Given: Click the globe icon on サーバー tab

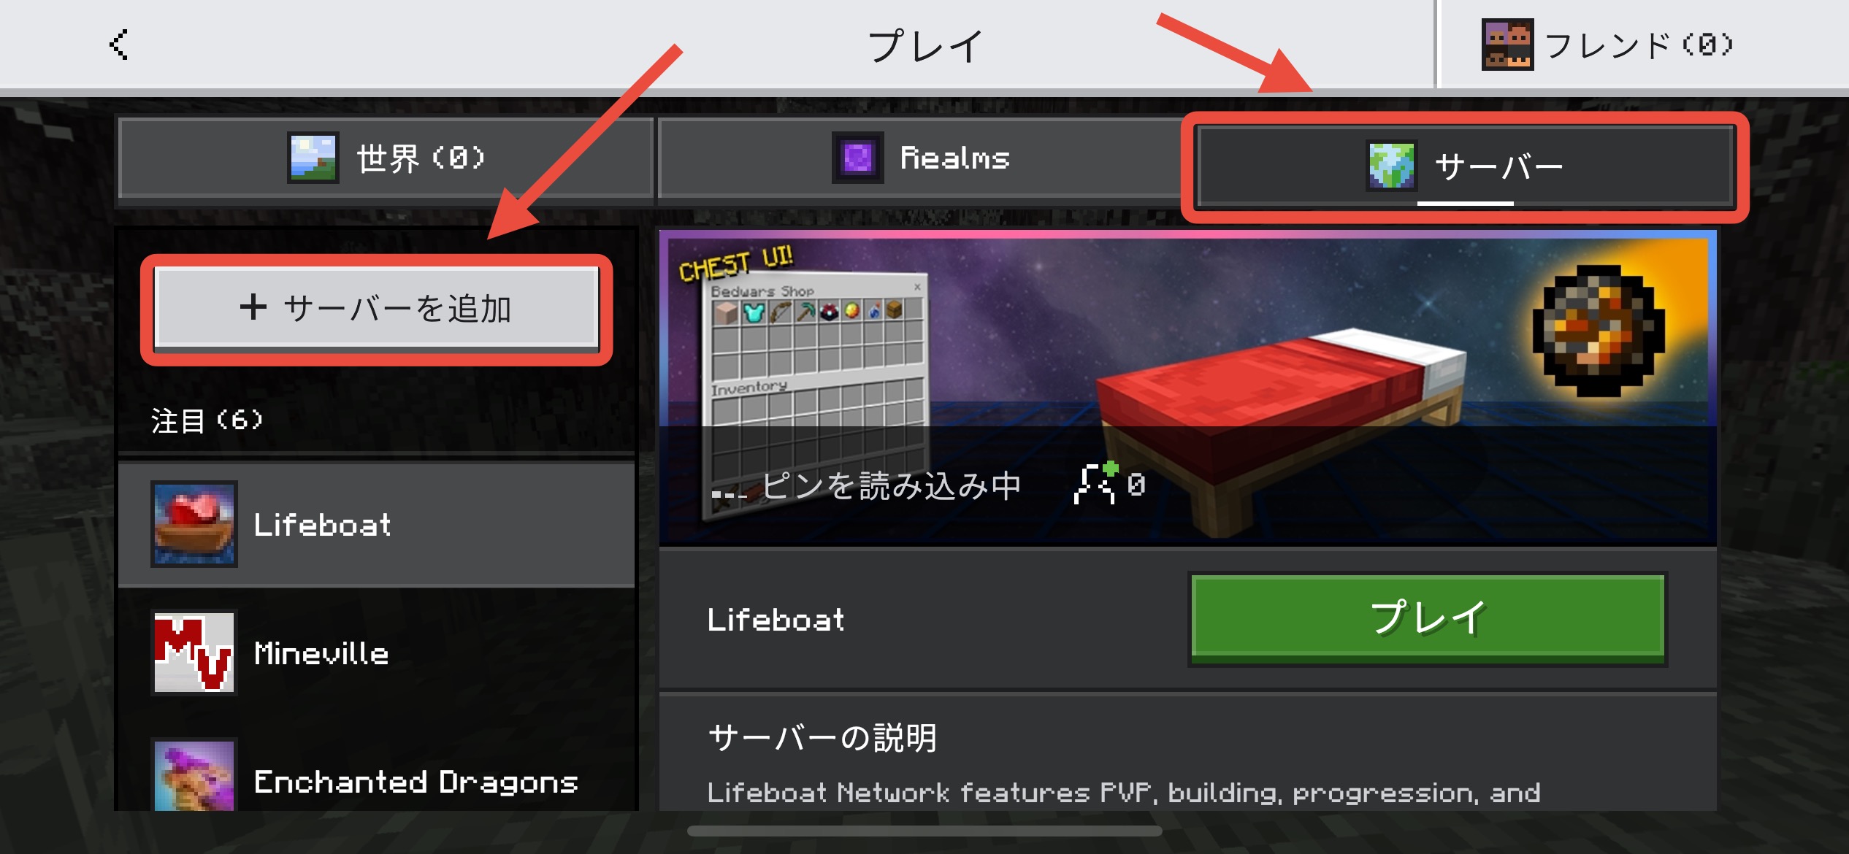Looking at the screenshot, I should (x=1391, y=166).
